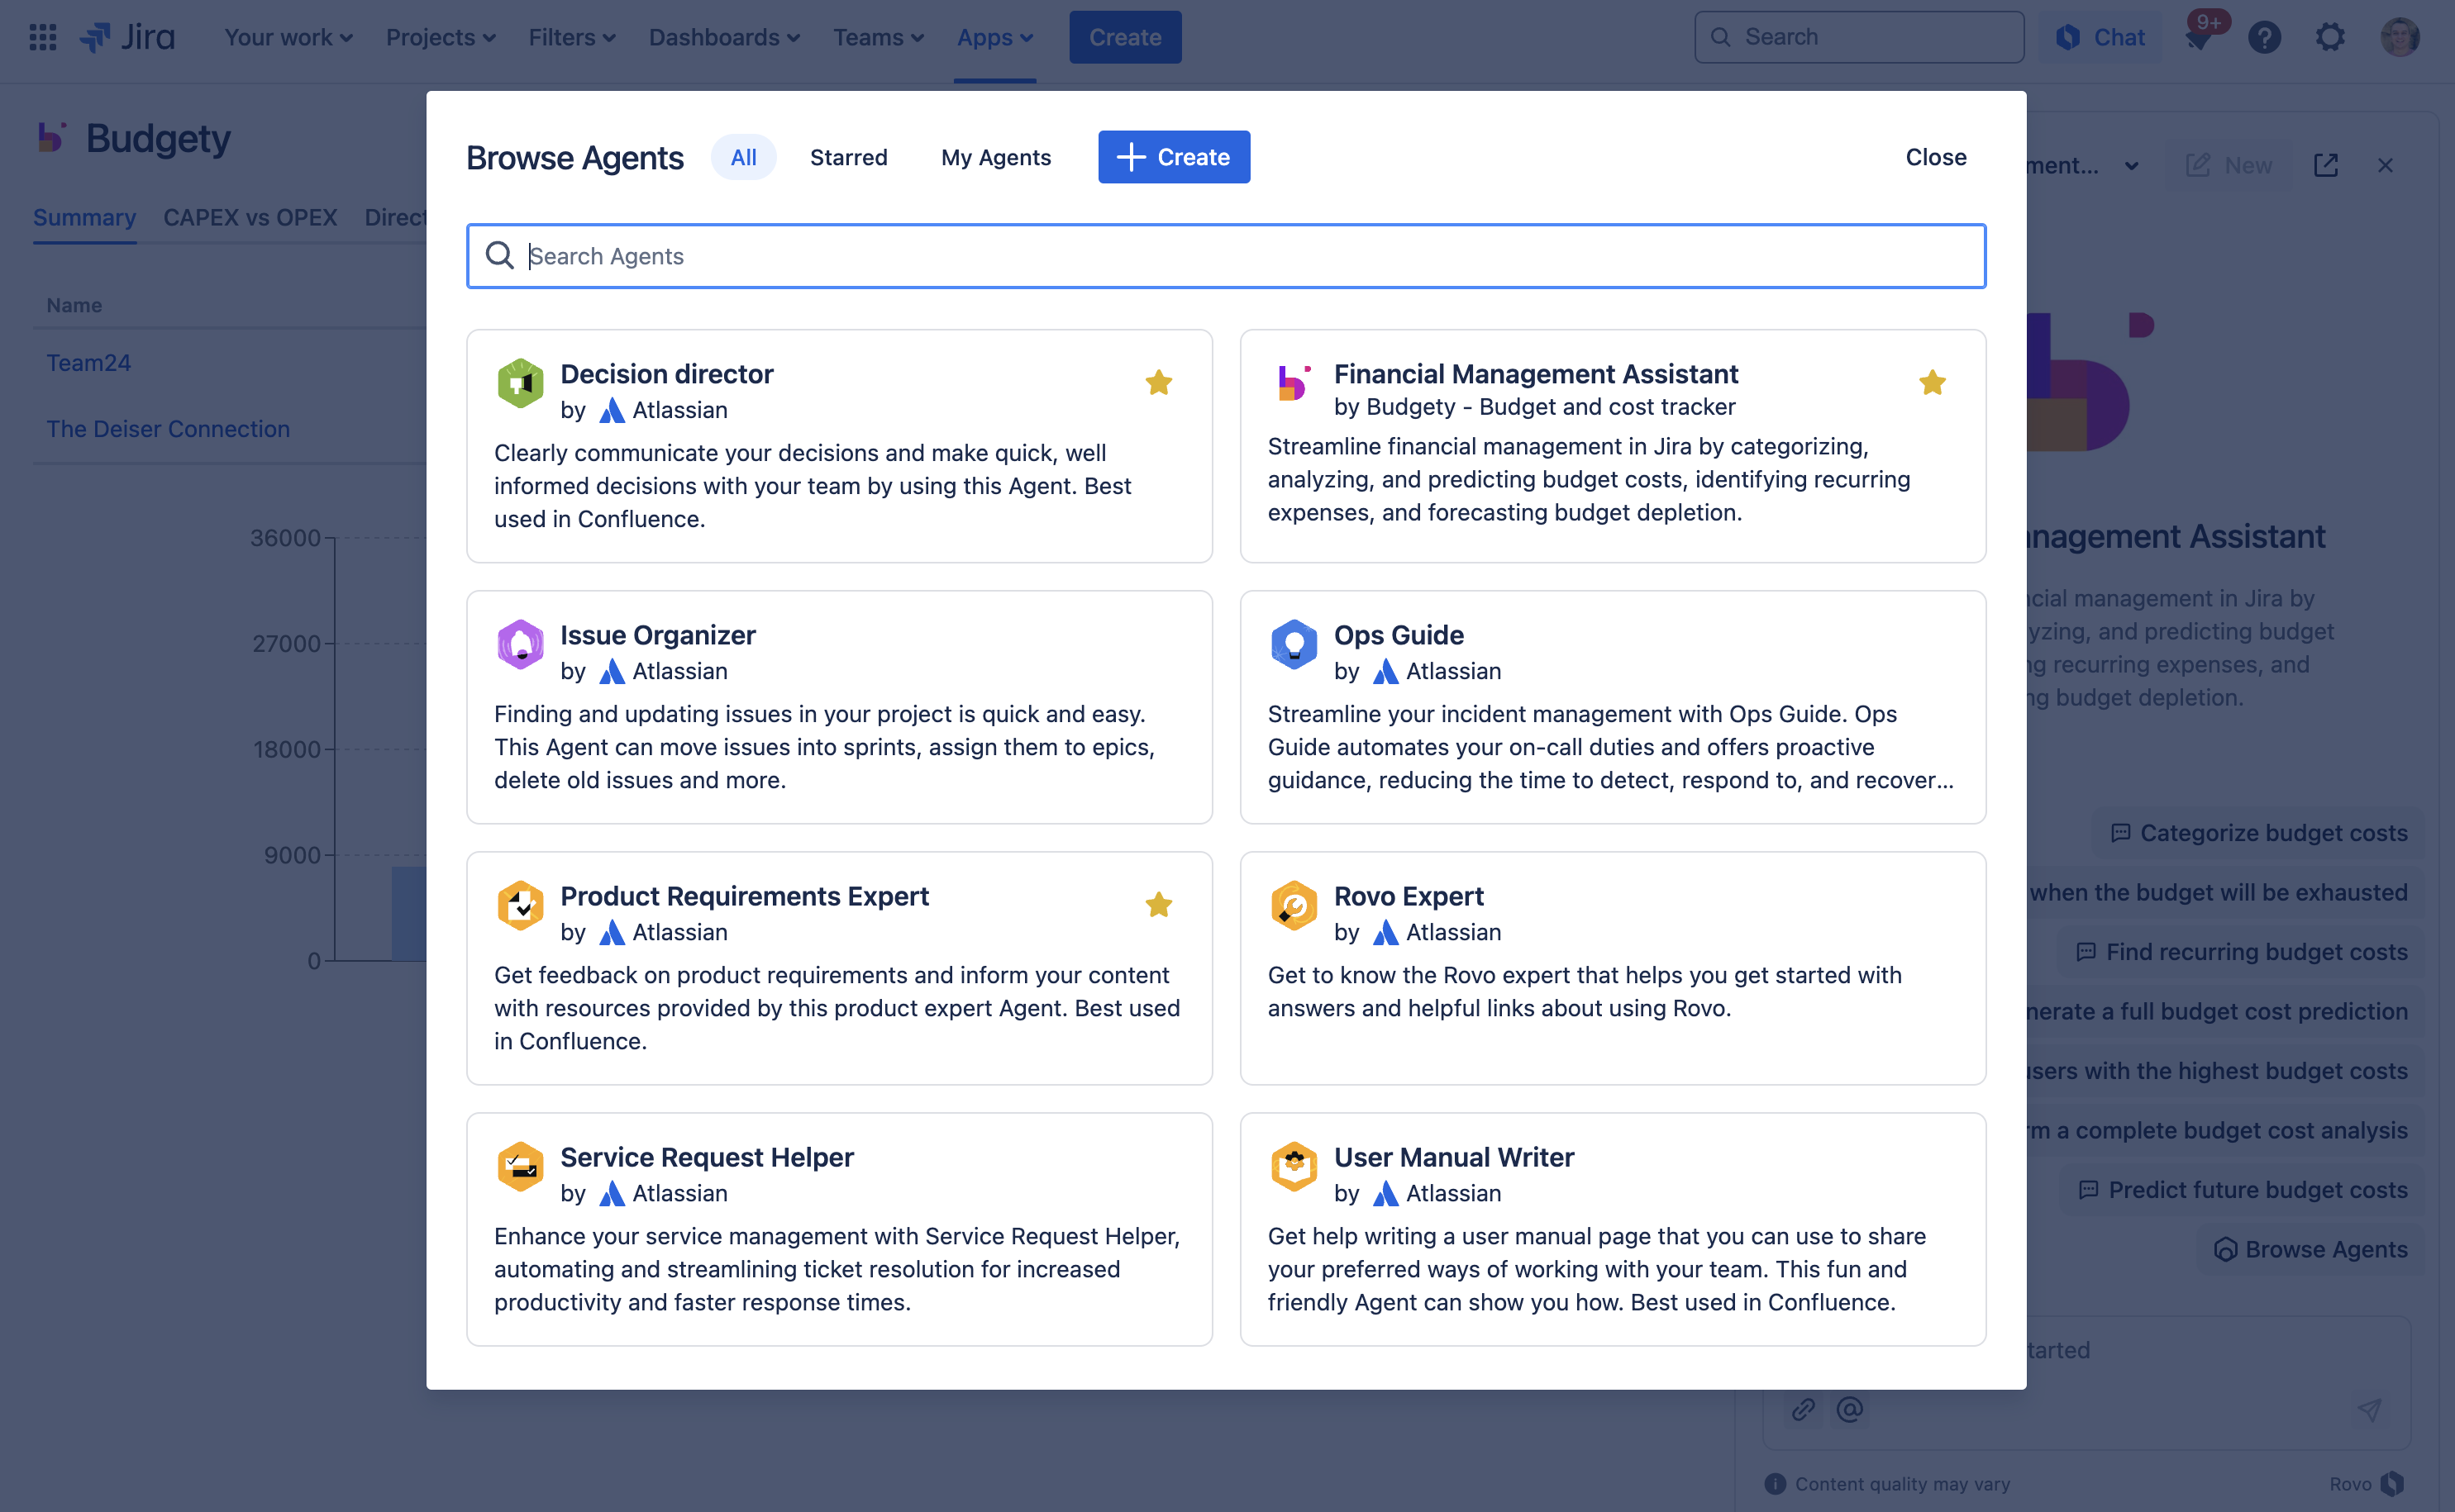Screen dimensions: 2455x1512
Task: Select the Starred agents tab
Action: (x=848, y=157)
